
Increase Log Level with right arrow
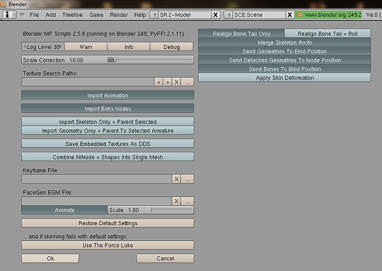61,46
